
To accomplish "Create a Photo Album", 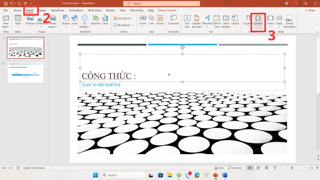I will pos(53,21).
